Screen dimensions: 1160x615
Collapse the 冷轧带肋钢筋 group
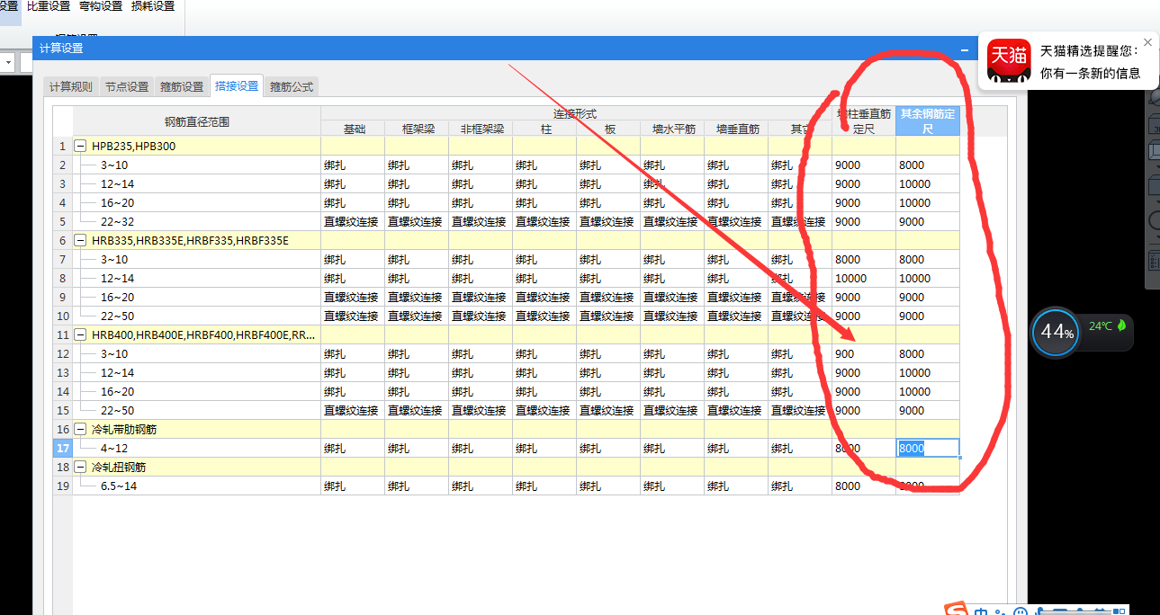pyautogui.click(x=81, y=430)
